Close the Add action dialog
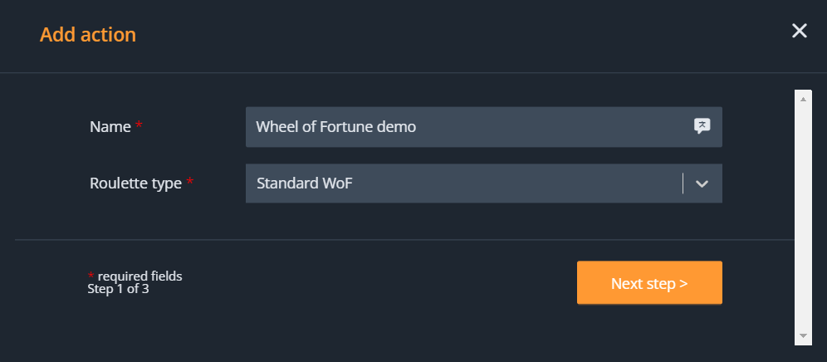Viewport: 827px width, 362px height. point(799,32)
